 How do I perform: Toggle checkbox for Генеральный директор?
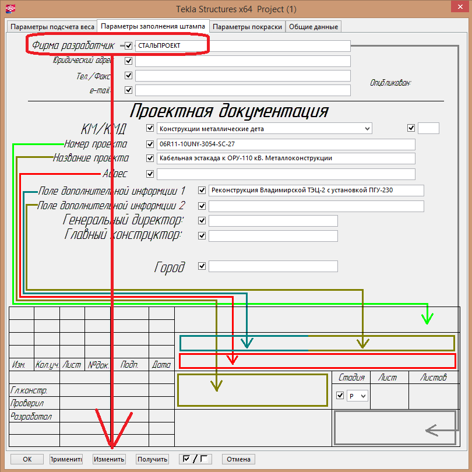pos(202,221)
